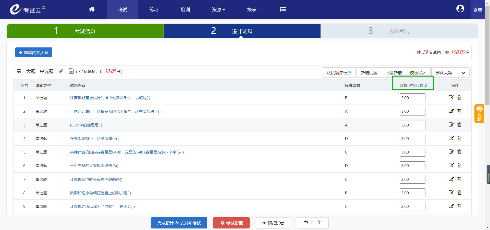The height and width of the screenshot is (230, 490).
Task: Delete question 1 with trash icon
Action: [x=459, y=97]
